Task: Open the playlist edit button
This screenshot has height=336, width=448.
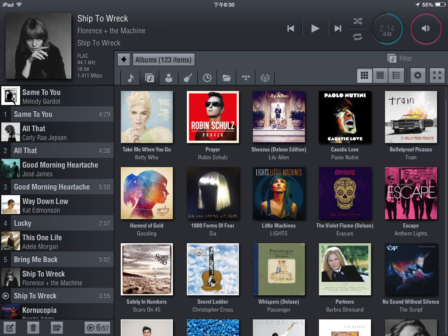Action: click(10, 328)
